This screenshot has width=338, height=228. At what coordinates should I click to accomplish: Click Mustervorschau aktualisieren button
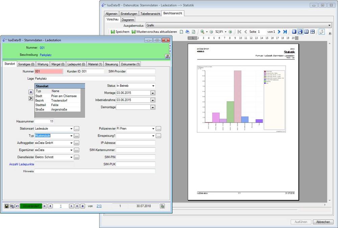tap(154, 32)
